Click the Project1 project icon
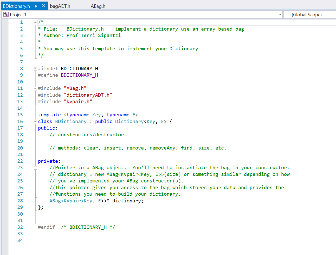Viewport: 336px width, 255px height. coord(6,15)
